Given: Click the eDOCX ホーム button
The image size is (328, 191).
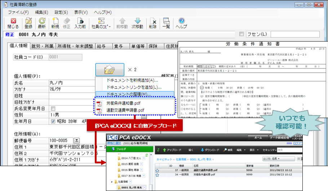Looking at the screenshot, I should pos(258,138).
